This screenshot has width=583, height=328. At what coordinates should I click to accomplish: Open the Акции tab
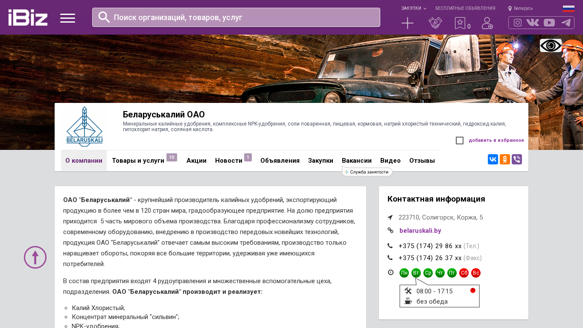(196, 161)
